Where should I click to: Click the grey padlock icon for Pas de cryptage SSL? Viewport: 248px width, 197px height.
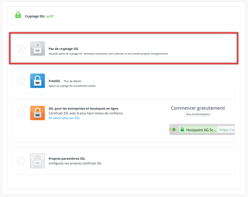click(38, 49)
